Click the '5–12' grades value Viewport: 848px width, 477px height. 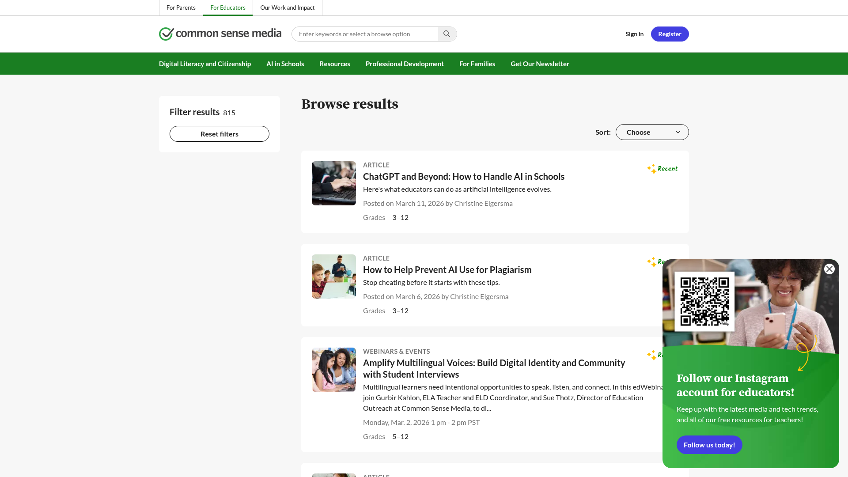coord(400,436)
